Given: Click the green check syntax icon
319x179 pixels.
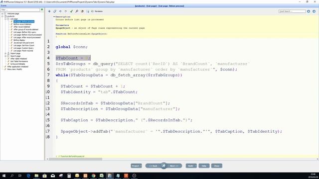Looking at the screenshot, I should coord(71,11).
